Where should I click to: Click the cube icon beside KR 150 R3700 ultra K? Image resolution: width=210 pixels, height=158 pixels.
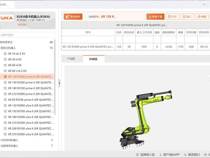pos(5,111)
